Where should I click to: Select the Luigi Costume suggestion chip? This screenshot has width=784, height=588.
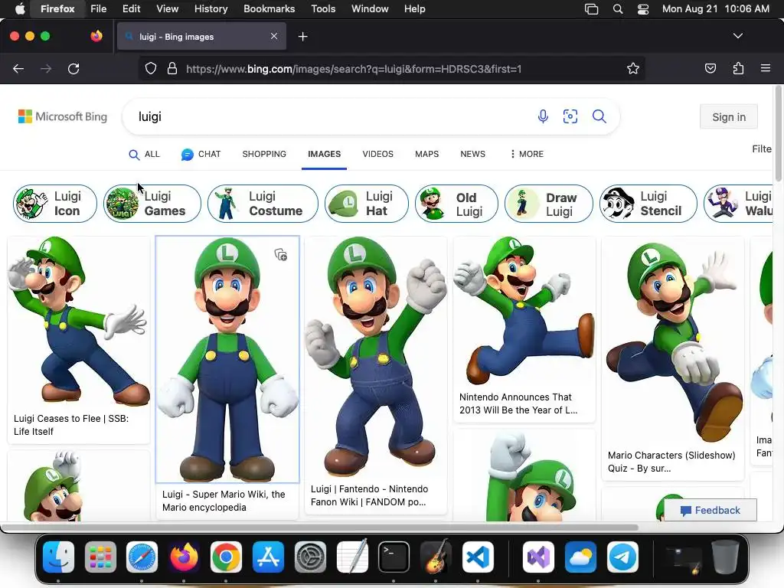[263, 204]
